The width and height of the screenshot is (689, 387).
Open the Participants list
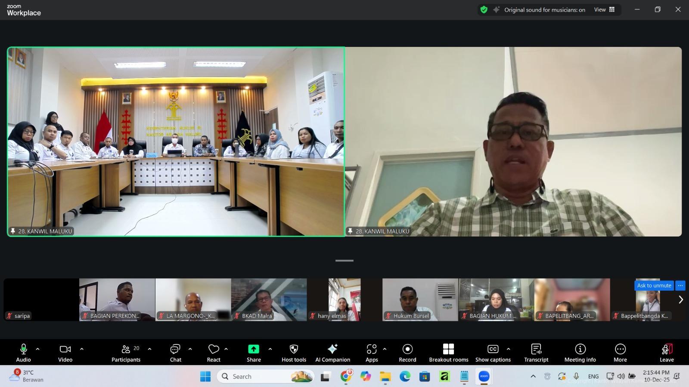(126, 353)
